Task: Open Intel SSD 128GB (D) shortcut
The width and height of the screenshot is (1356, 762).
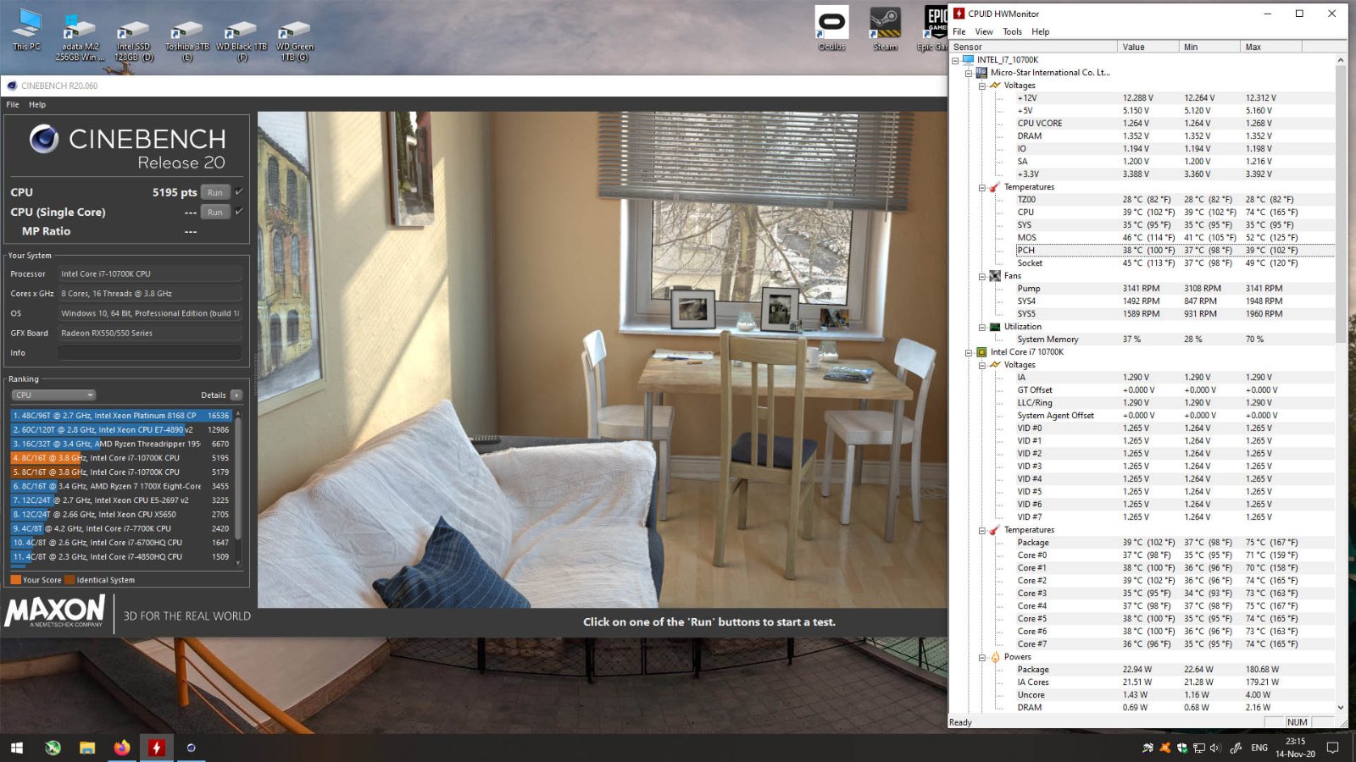Action: (134, 40)
